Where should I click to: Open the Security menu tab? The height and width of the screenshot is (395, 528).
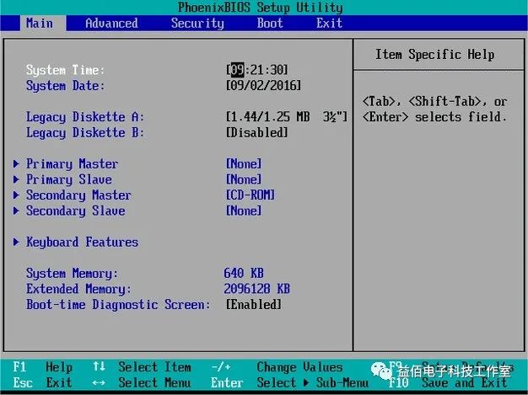[197, 24]
